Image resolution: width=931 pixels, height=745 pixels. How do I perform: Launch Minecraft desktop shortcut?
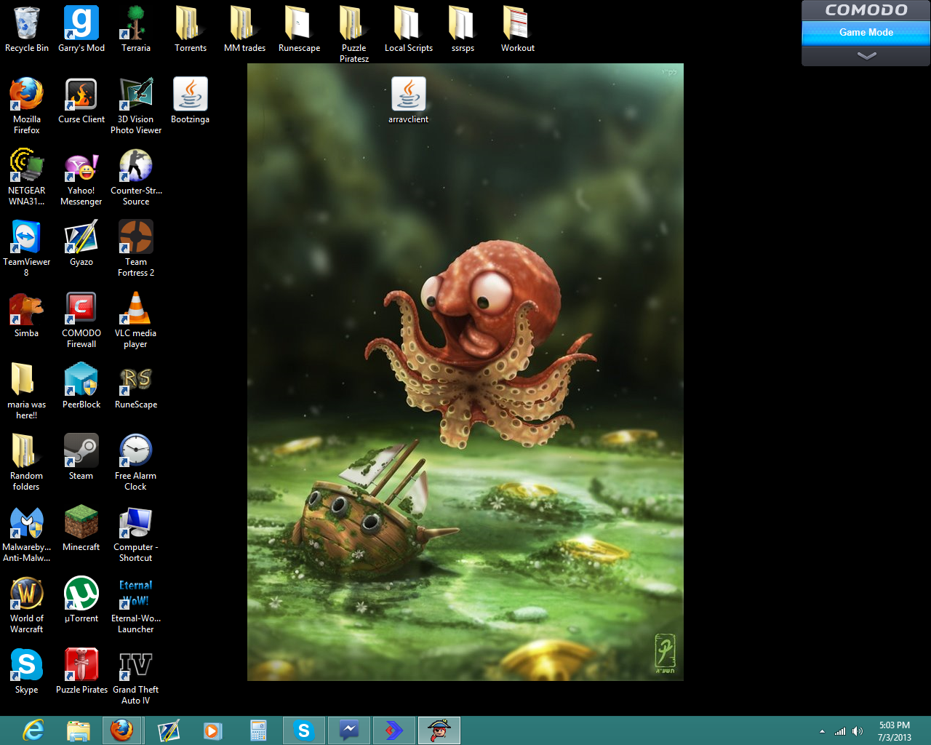pyautogui.click(x=81, y=528)
